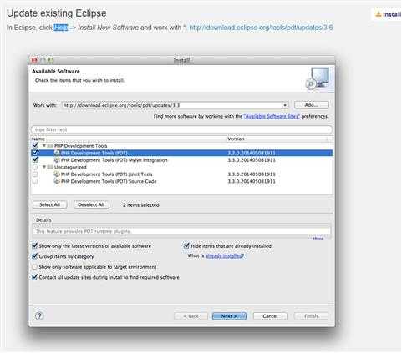Click the PDT Unit Tests feature icon
The width and height of the screenshot is (402, 353).
(x=57, y=174)
